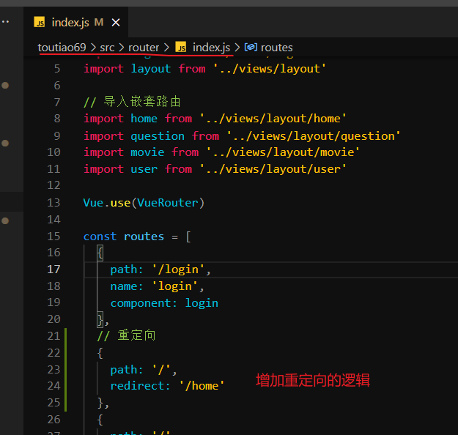
Task: Click line number 21 in the gutter
Action: (x=53, y=335)
